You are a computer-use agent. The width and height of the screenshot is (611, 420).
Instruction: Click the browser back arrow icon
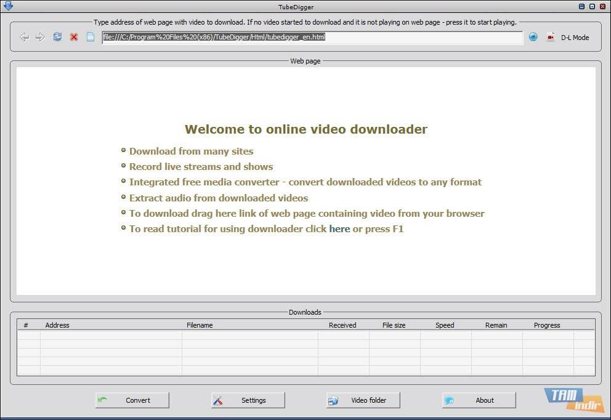coord(25,37)
